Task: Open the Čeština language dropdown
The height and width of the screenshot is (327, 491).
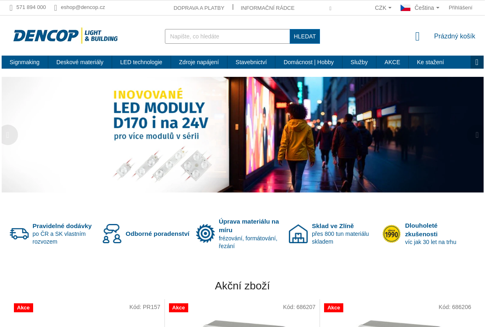Action: (420, 8)
